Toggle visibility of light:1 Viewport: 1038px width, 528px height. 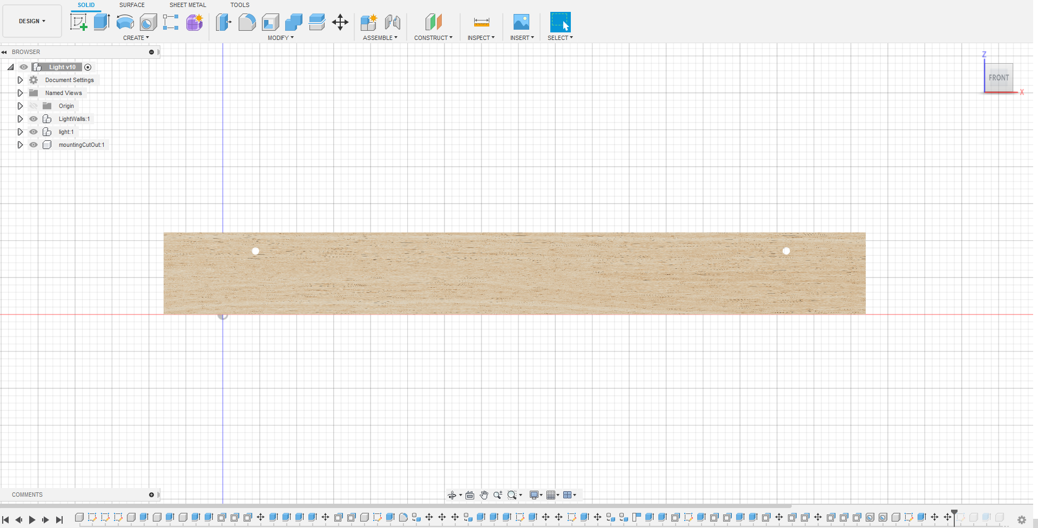click(33, 132)
